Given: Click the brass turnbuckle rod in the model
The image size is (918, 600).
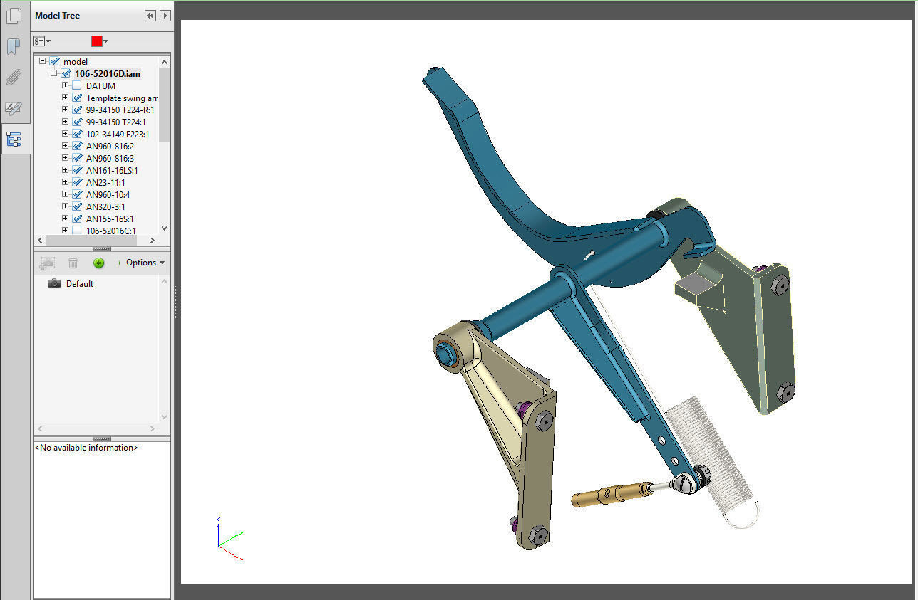Looking at the screenshot, I should pos(612,493).
